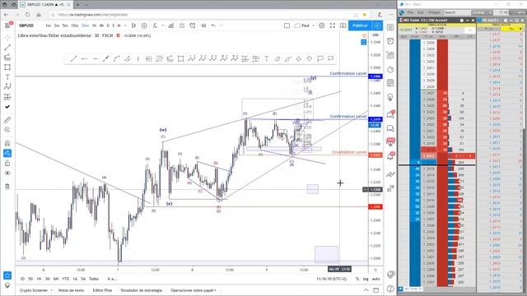
Task: Expand the indicators templates dropdown arrow
Action: (163, 25)
